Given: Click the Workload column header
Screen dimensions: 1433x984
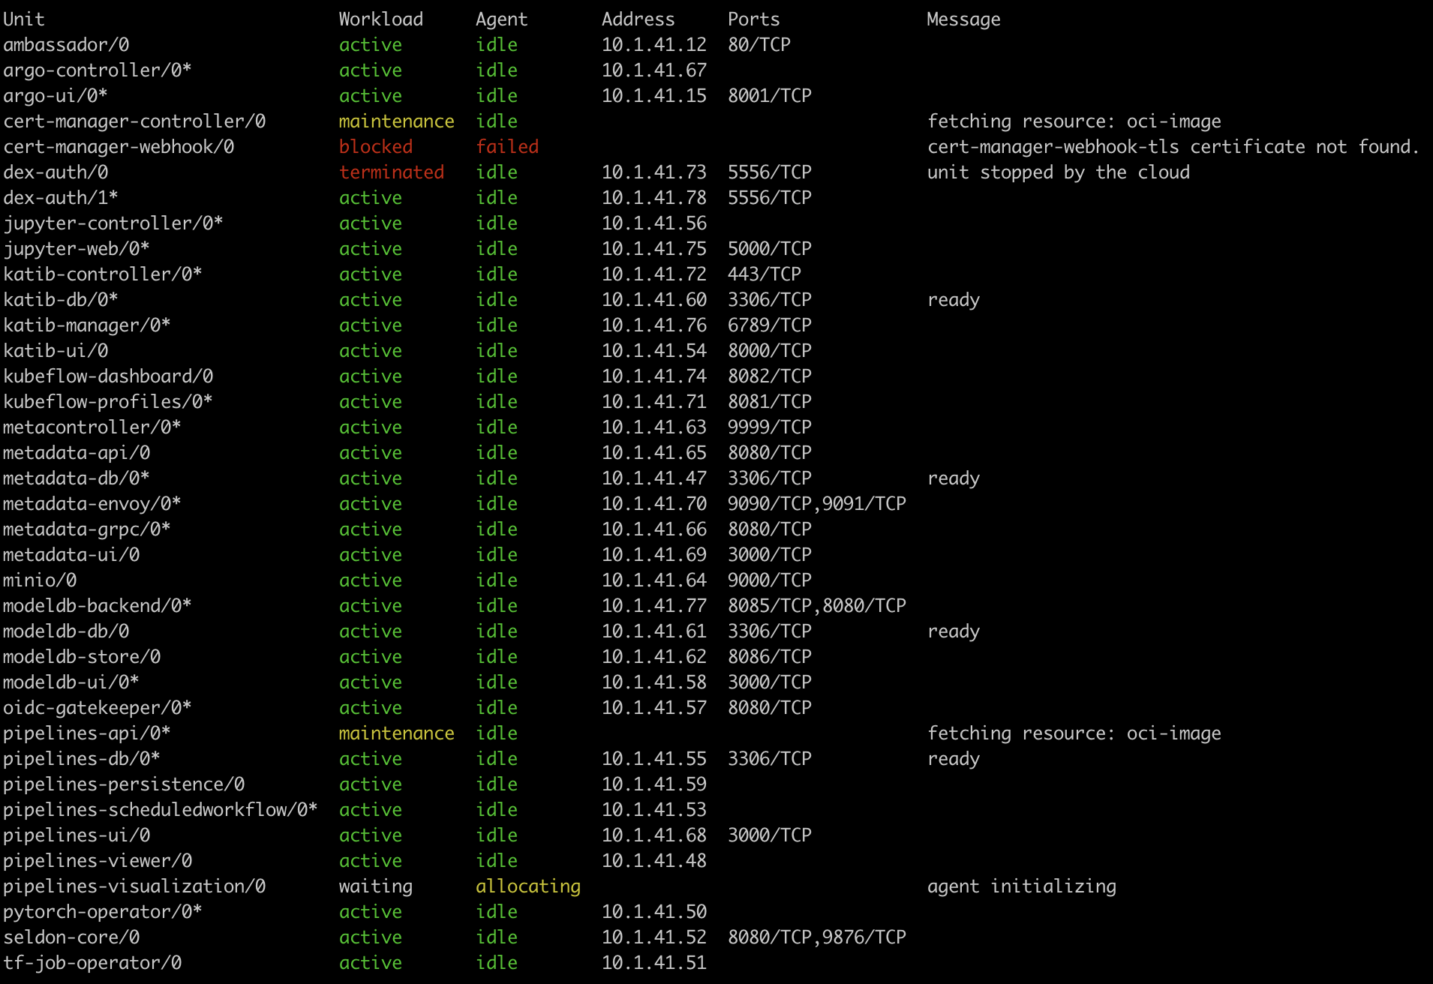Looking at the screenshot, I should (x=381, y=19).
